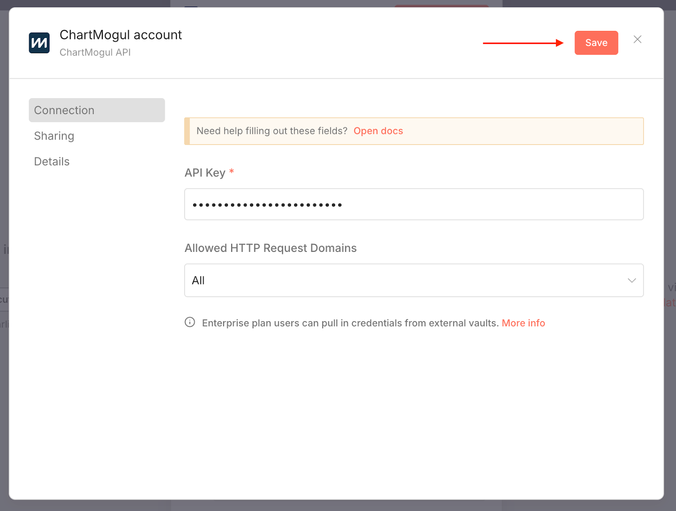Click inside the masked API Key field
The width and height of the screenshot is (676, 511).
[414, 204]
